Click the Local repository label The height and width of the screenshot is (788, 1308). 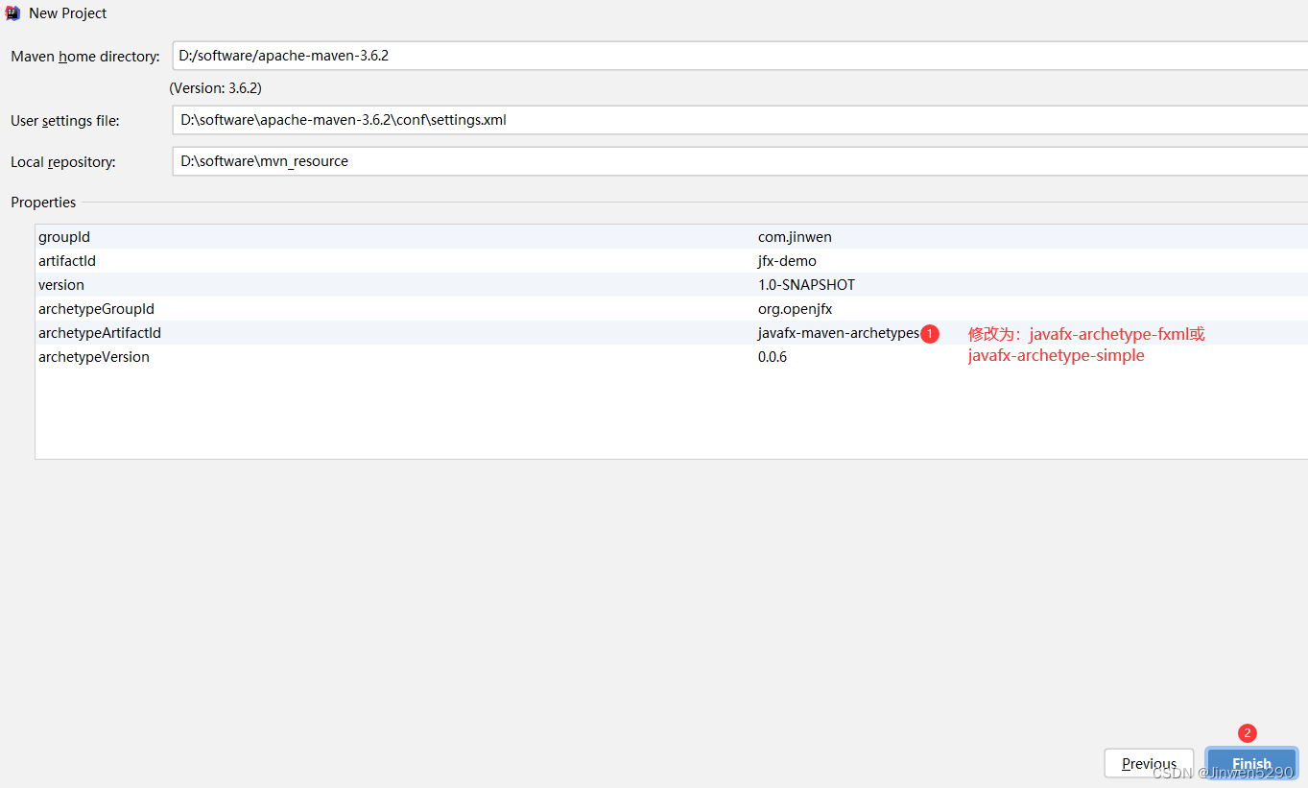(63, 162)
